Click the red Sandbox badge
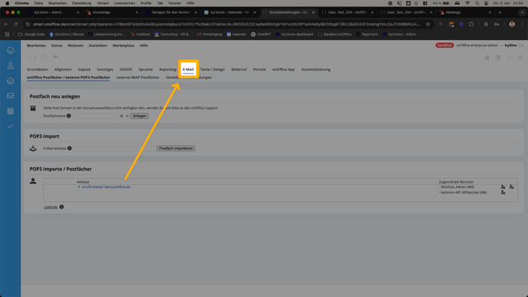This screenshot has height=297, width=528. click(x=444, y=45)
